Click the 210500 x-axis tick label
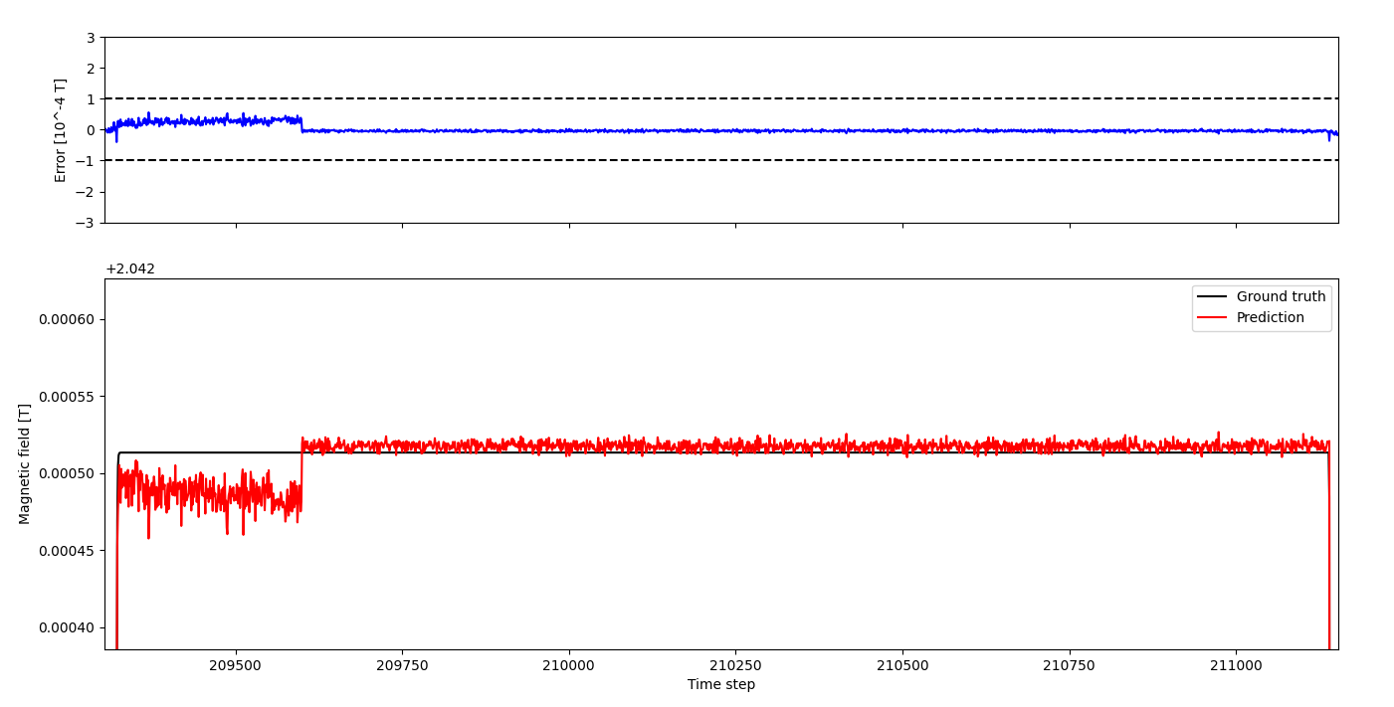Image resolution: width=1394 pixels, height=707 pixels. 902,664
